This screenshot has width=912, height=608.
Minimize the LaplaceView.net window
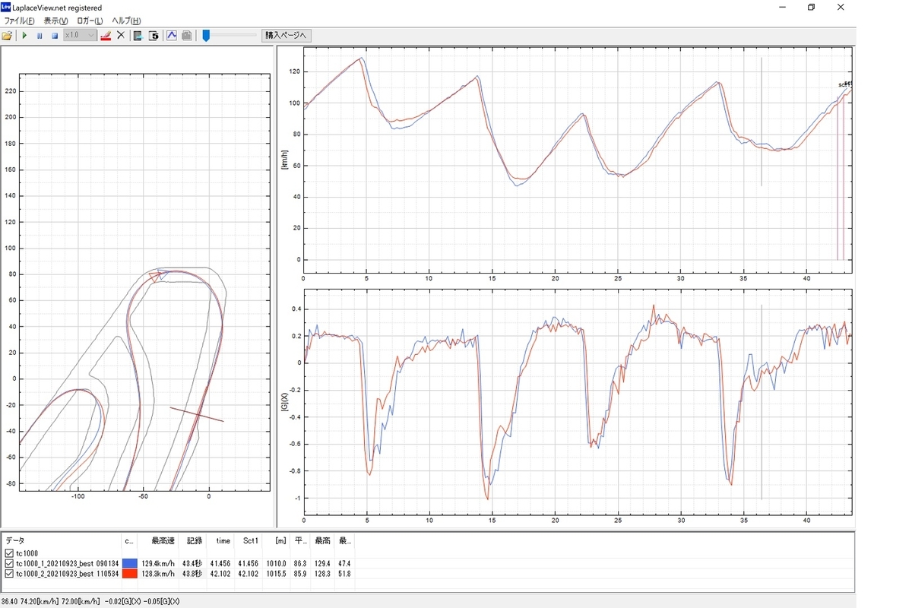pos(783,7)
